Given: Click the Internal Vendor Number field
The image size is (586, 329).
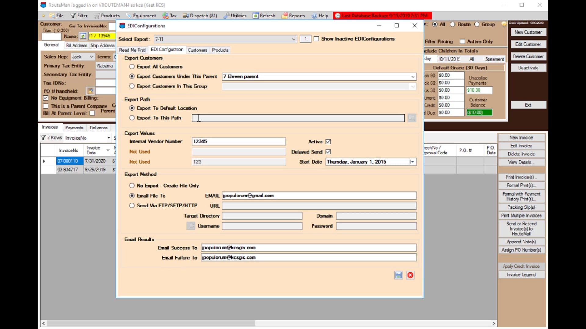Looking at the screenshot, I should (x=239, y=141).
